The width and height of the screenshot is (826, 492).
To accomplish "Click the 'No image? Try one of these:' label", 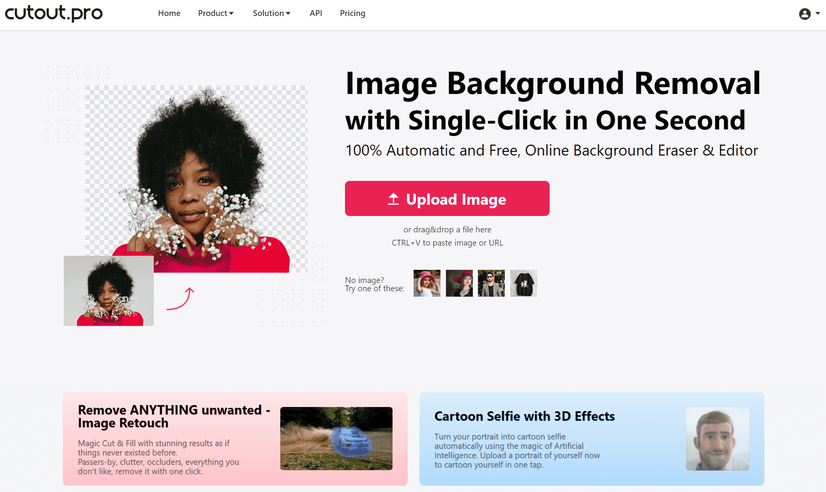I will pos(375,284).
